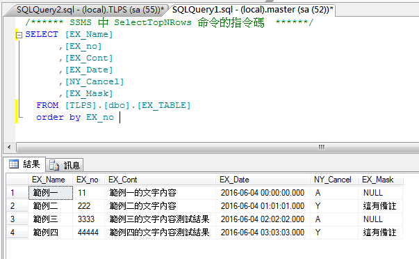Click the messages icon beside 訊息
Viewport: 419px width, 259px height.
tap(54, 165)
